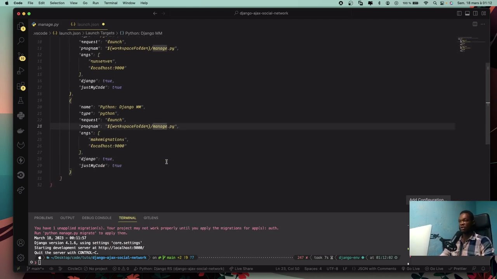Open the Search view in activity bar
This screenshot has width=497, height=279.
coord(21,41)
